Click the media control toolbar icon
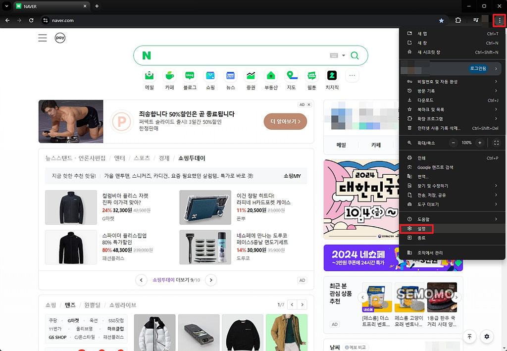 pyautogui.click(x=476, y=20)
